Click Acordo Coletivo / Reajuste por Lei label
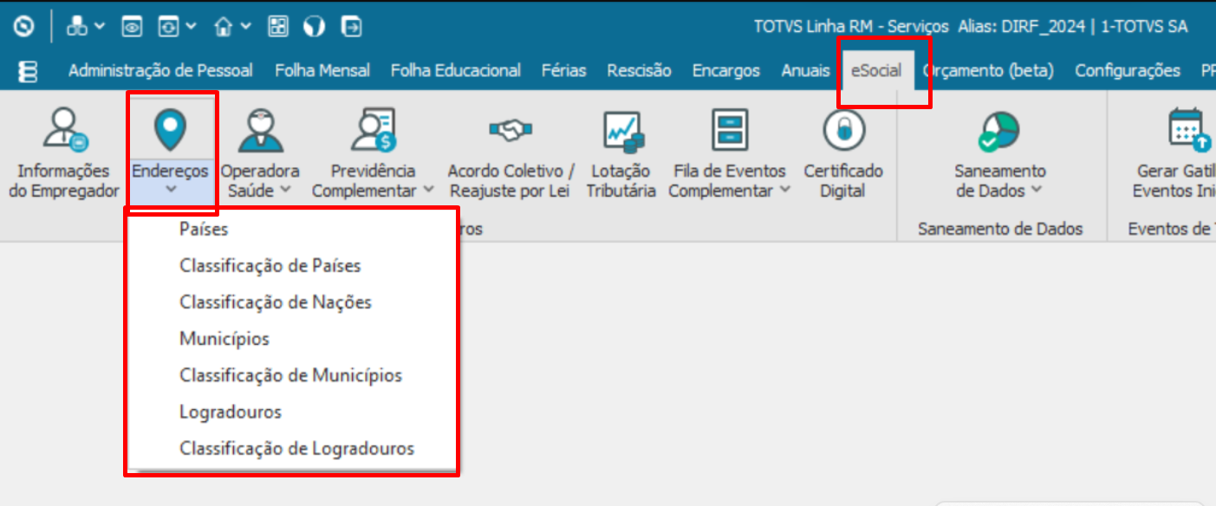The image size is (1216, 506). pos(510,181)
